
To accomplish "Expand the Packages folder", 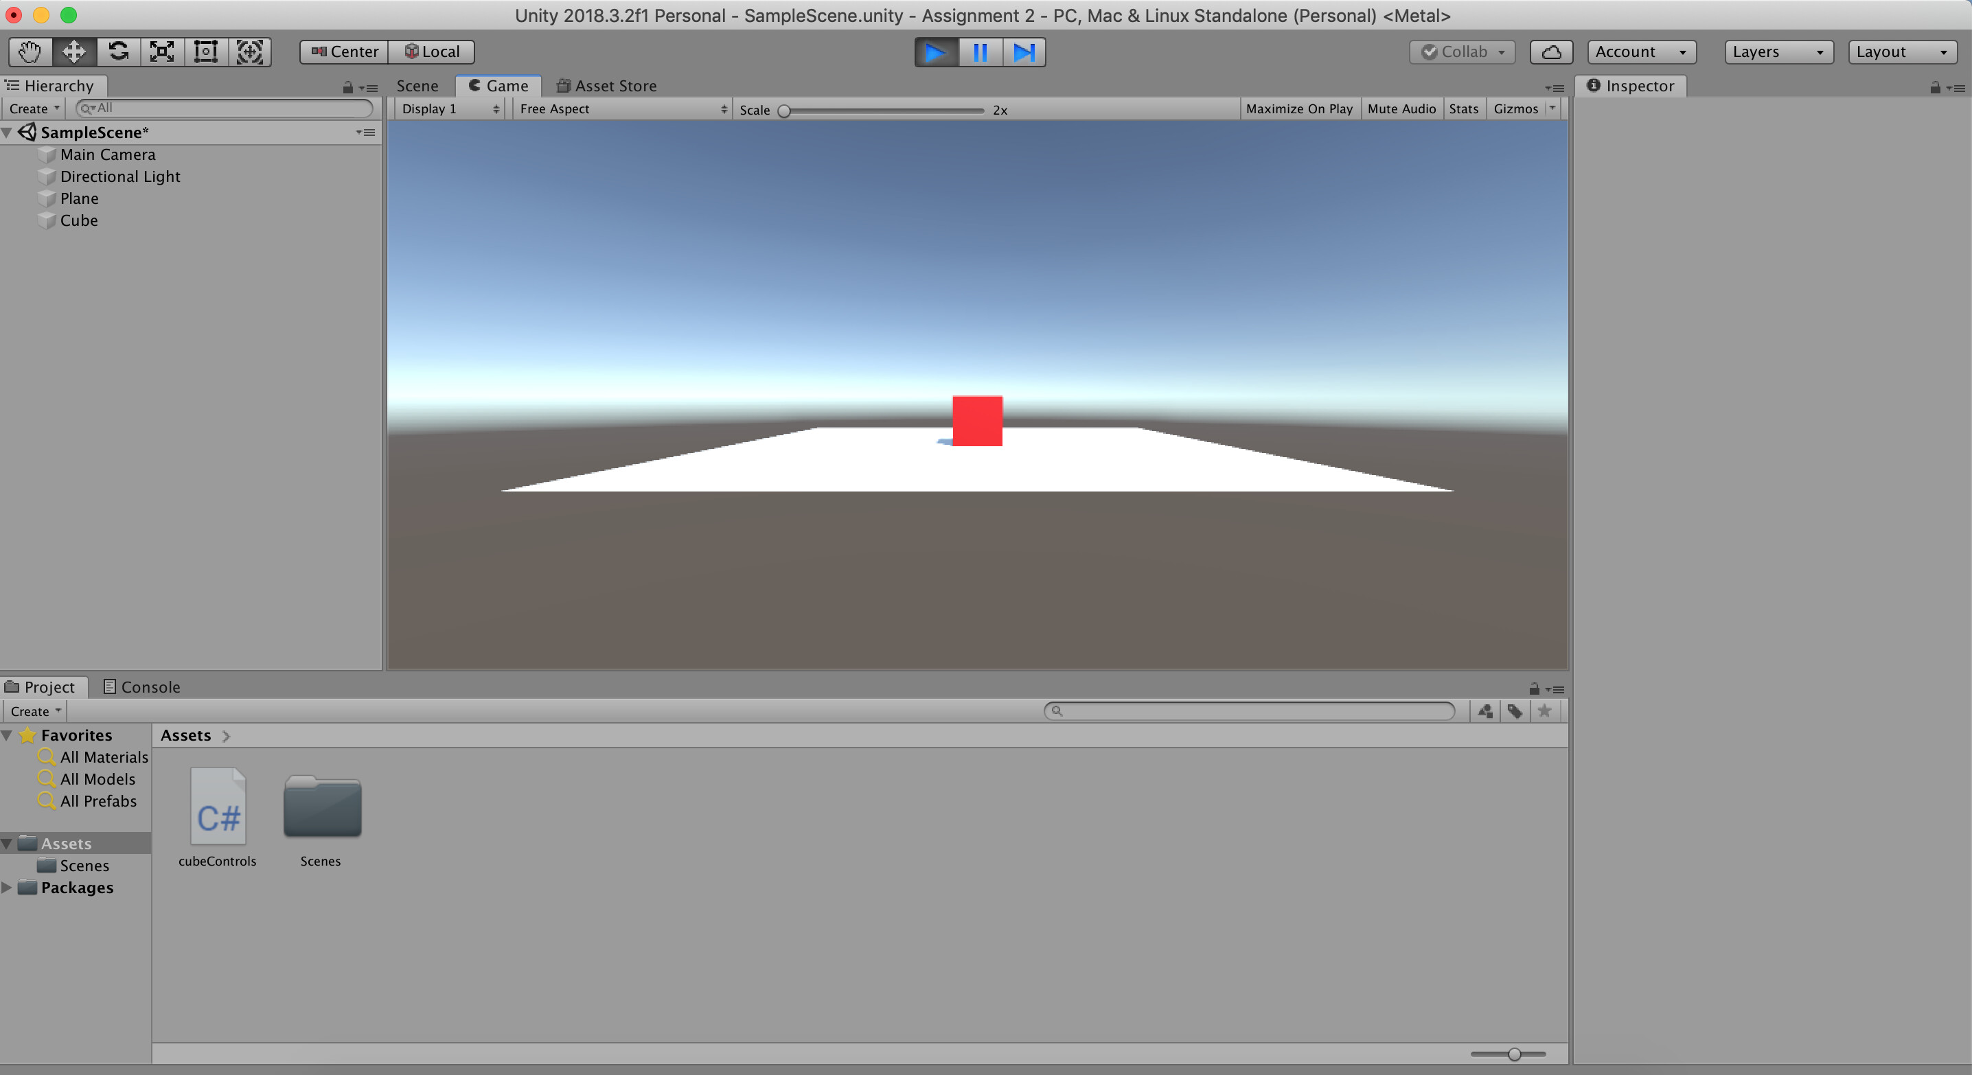I will point(7,888).
